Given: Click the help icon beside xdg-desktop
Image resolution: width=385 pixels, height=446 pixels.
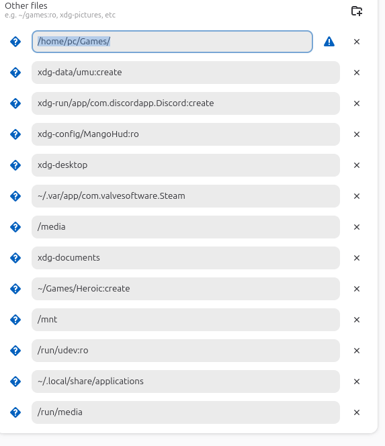Looking at the screenshot, I should pyautogui.click(x=15, y=165).
